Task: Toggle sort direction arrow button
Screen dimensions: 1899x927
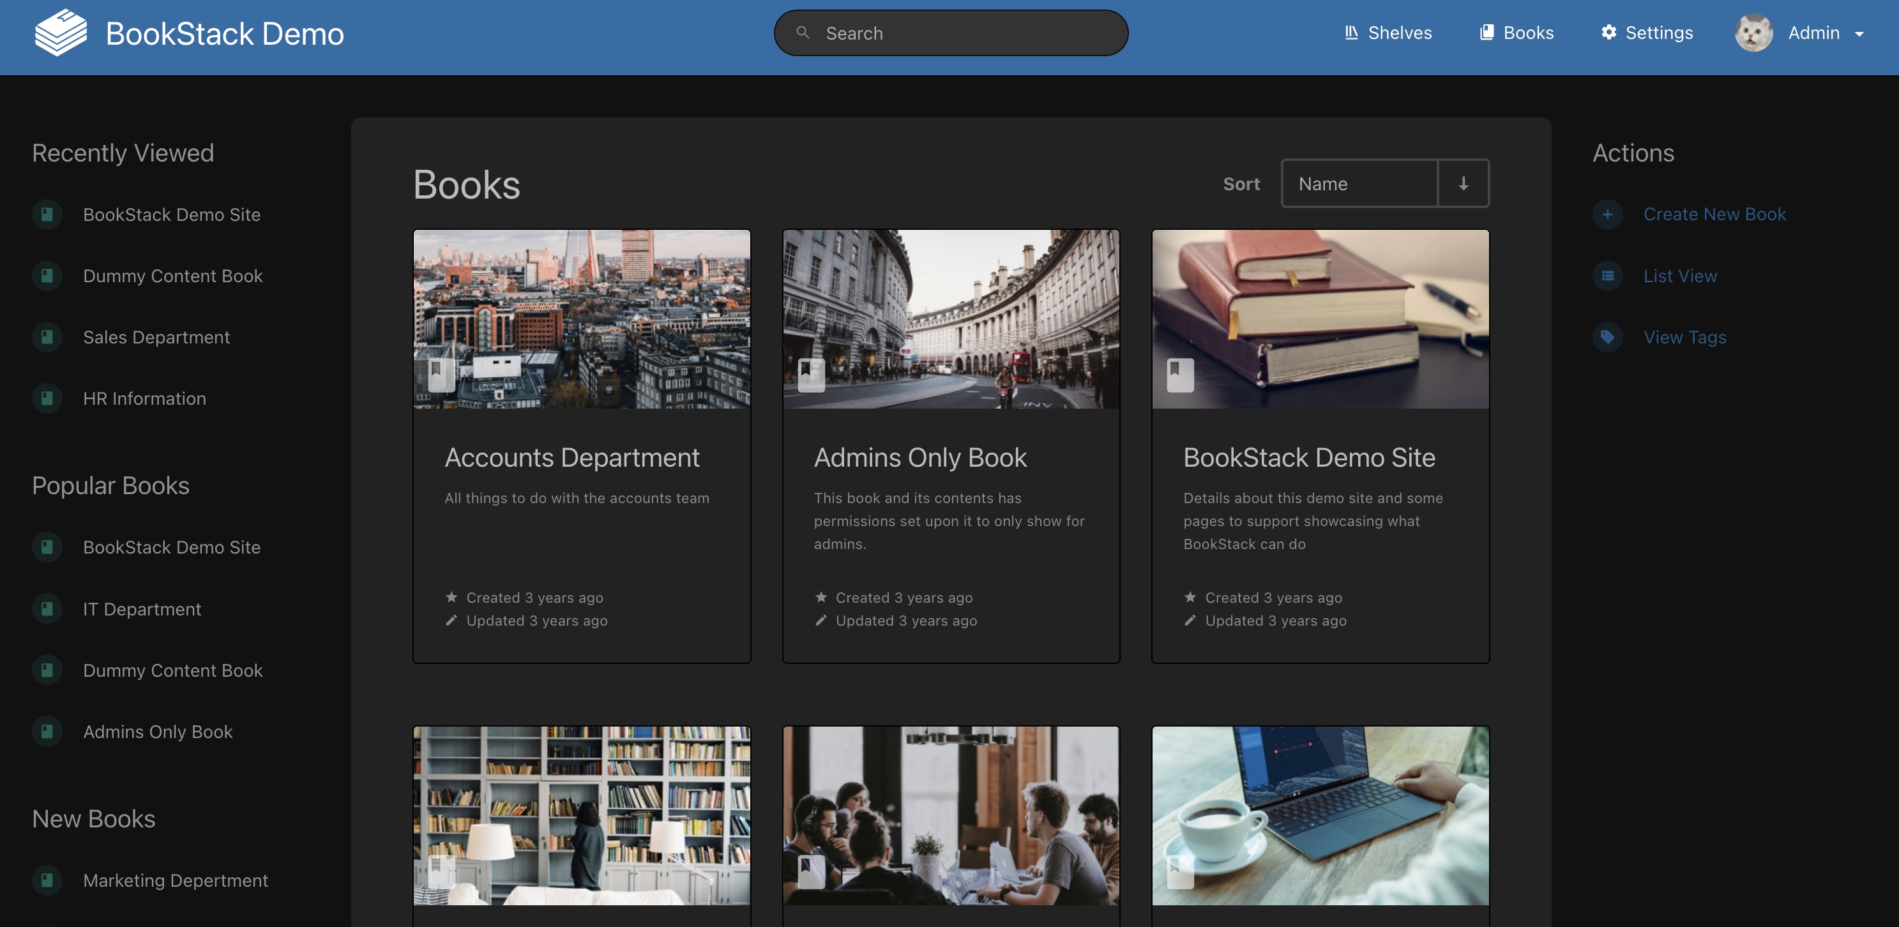Action: tap(1463, 183)
